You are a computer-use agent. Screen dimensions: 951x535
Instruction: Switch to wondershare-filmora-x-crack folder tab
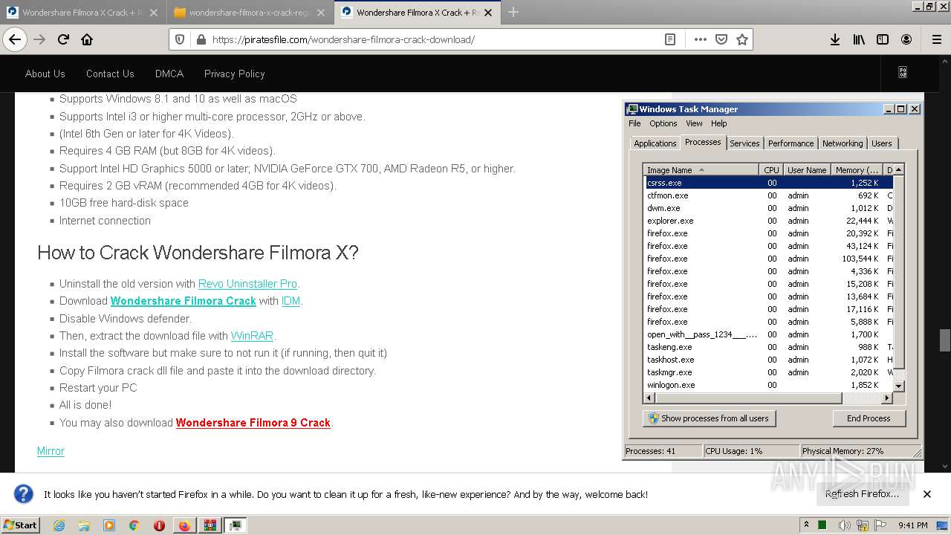(249, 13)
